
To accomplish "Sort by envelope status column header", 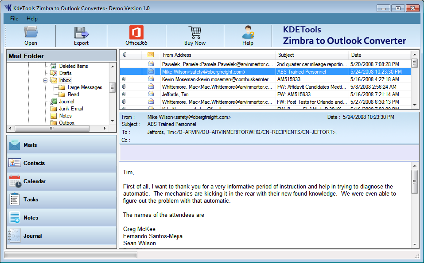I will tap(150, 55).
